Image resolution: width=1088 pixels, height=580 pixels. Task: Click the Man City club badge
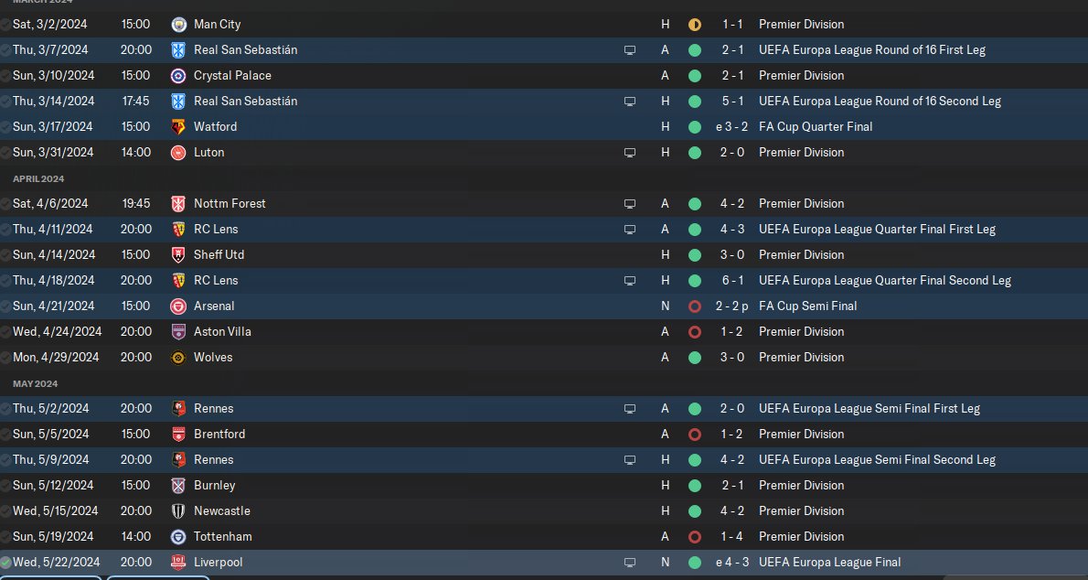tap(178, 25)
